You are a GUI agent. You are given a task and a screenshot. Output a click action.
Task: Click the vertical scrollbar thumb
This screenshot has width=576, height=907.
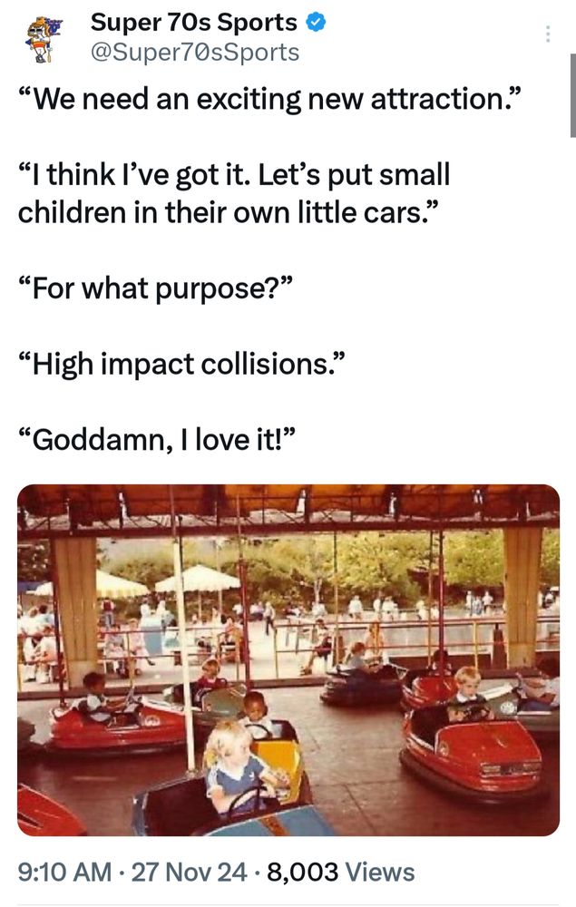572,95
